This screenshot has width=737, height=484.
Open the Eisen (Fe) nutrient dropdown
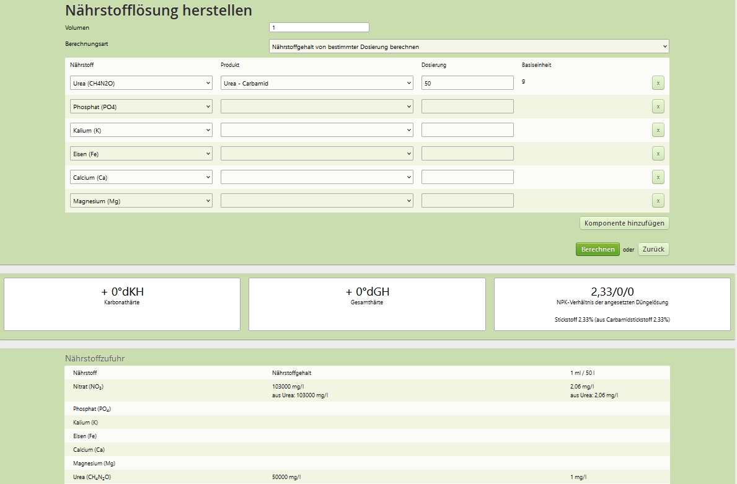coord(141,154)
